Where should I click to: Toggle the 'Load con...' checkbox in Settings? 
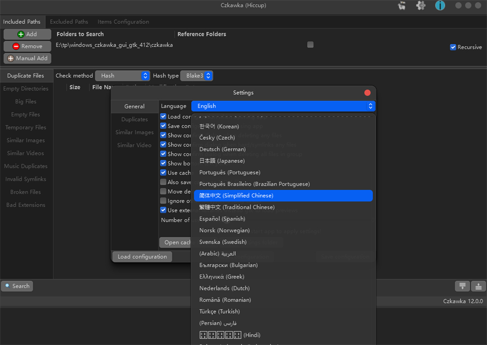[x=163, y=117]
